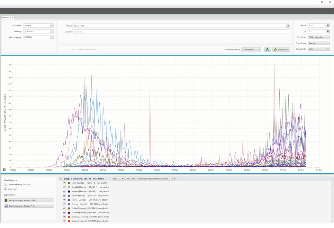Open the calendar picker next to To field
Viewport: 334px width, 228px height.
pyautogui.click(x=328, y=31)
